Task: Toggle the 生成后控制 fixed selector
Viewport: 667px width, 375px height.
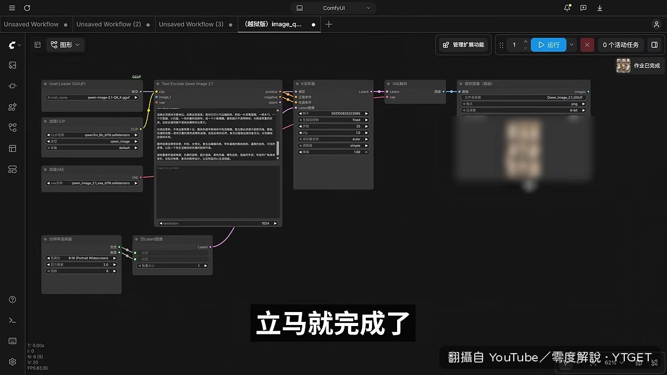Action: 333,120
